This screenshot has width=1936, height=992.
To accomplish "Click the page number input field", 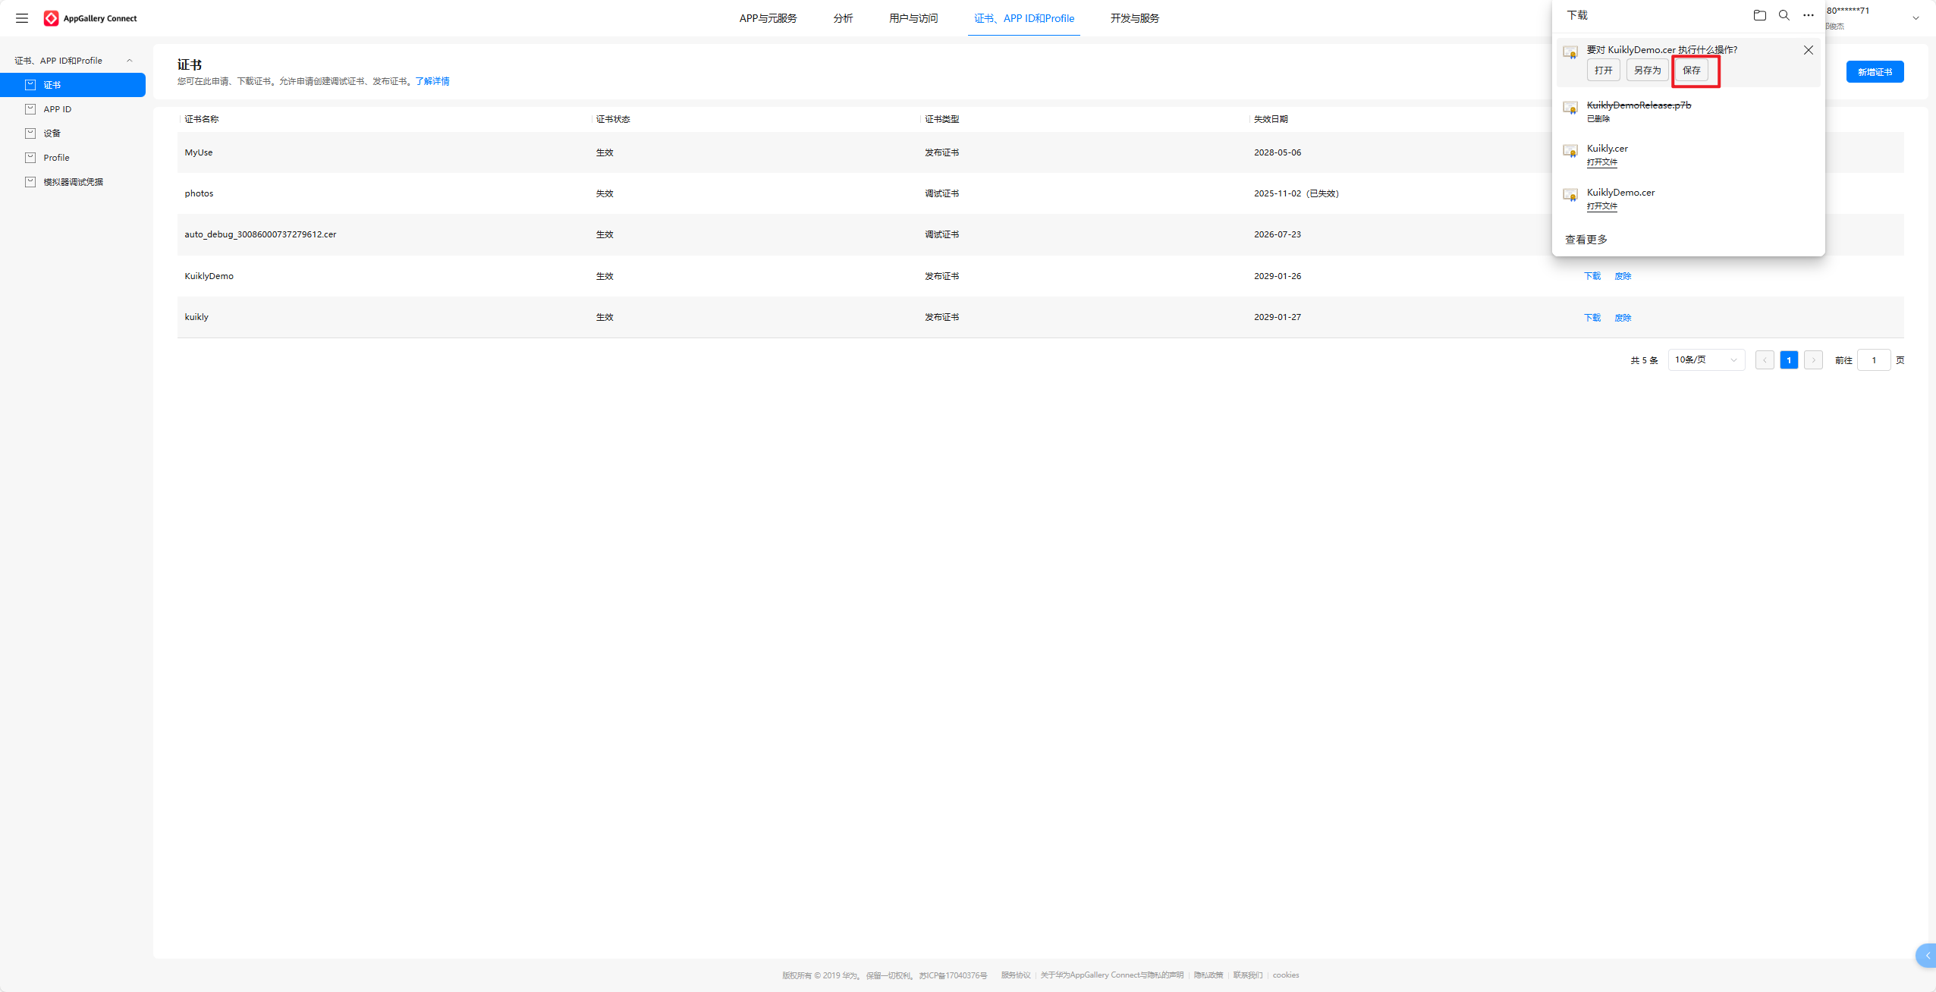I will [1873, 360].
